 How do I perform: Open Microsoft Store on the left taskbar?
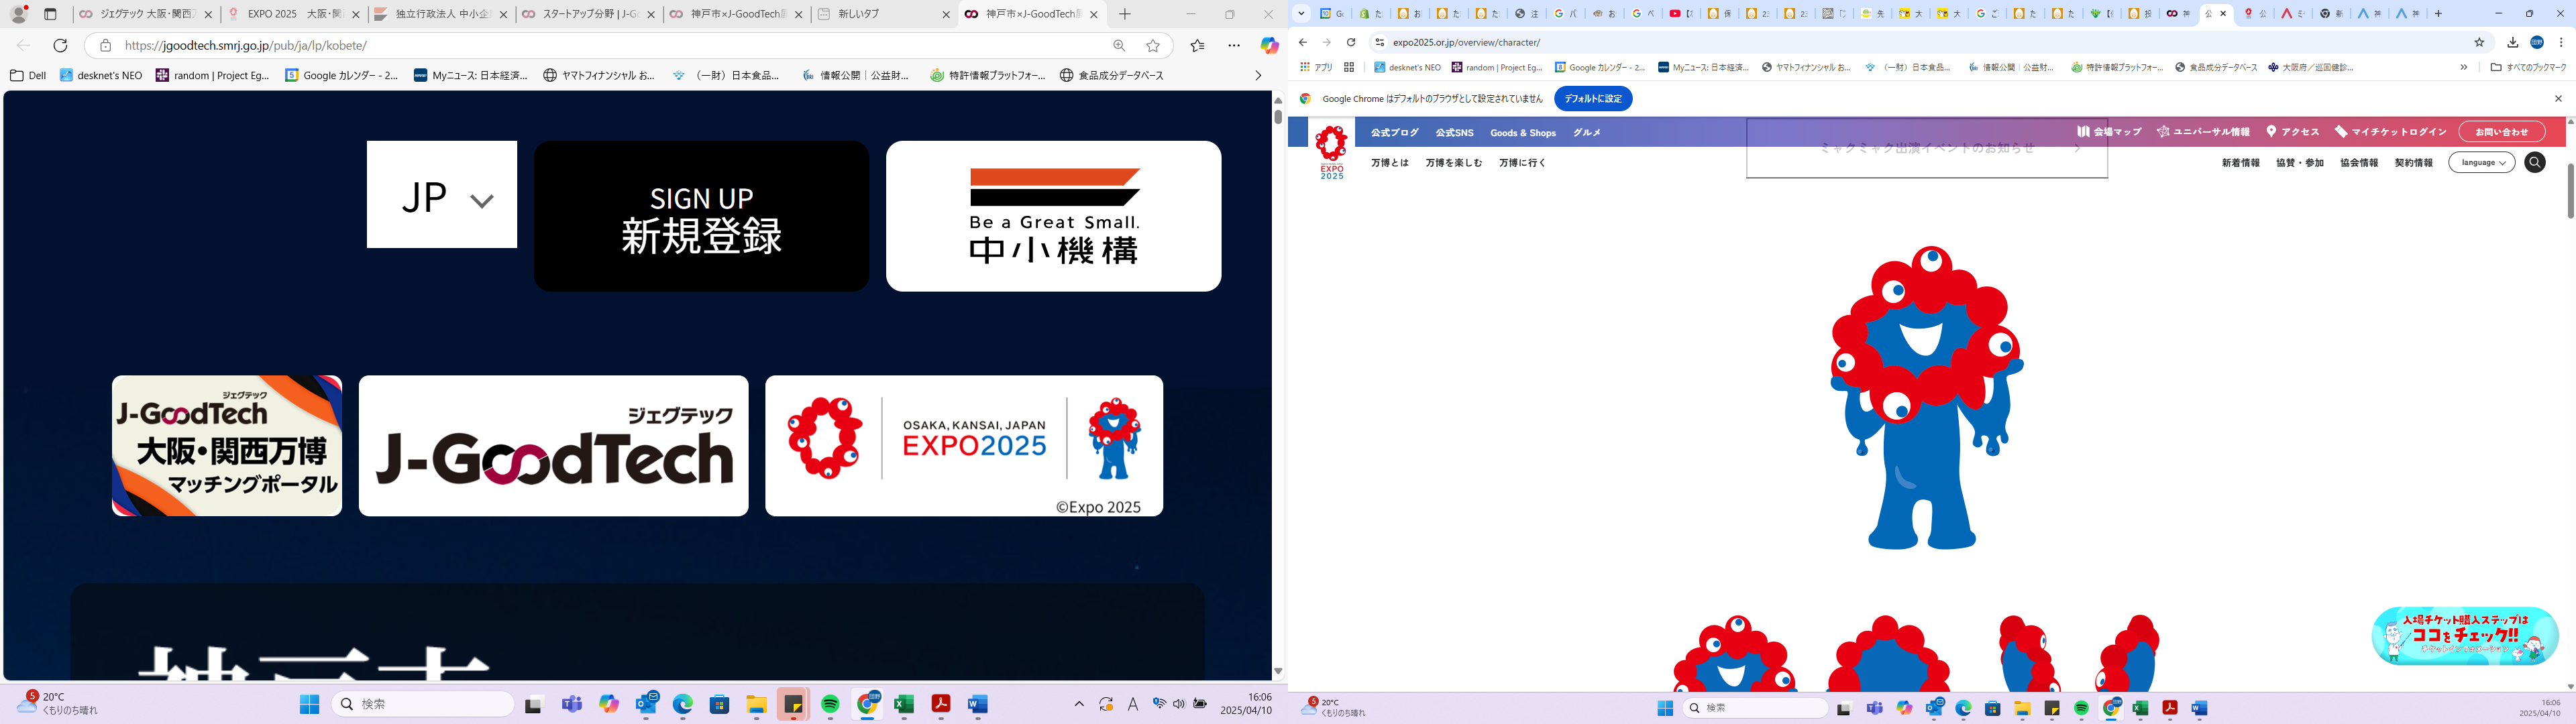click(719, 705)
